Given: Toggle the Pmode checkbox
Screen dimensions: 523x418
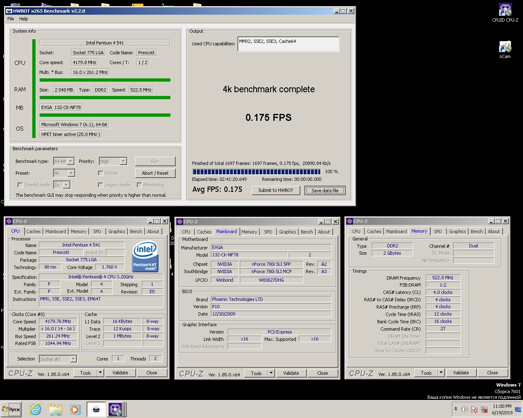Looking at the screenshot, I should tap(101, 173).
